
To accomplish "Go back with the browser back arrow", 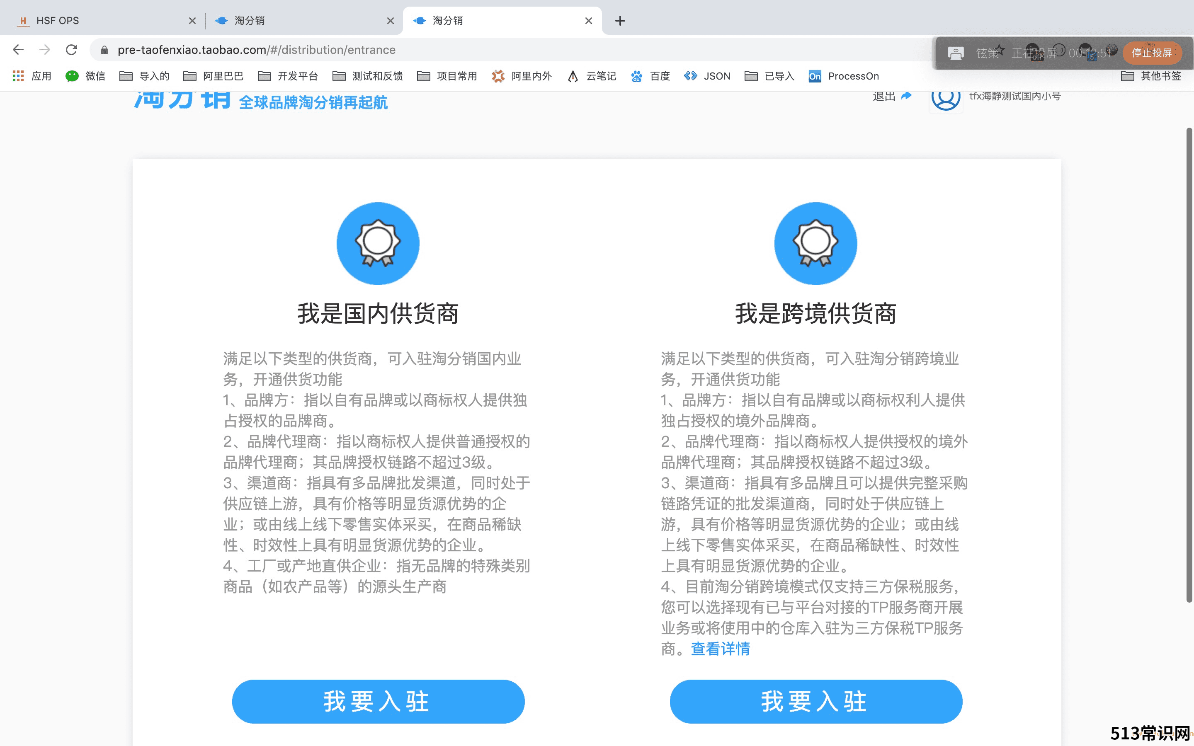I will tap(18, 50).
